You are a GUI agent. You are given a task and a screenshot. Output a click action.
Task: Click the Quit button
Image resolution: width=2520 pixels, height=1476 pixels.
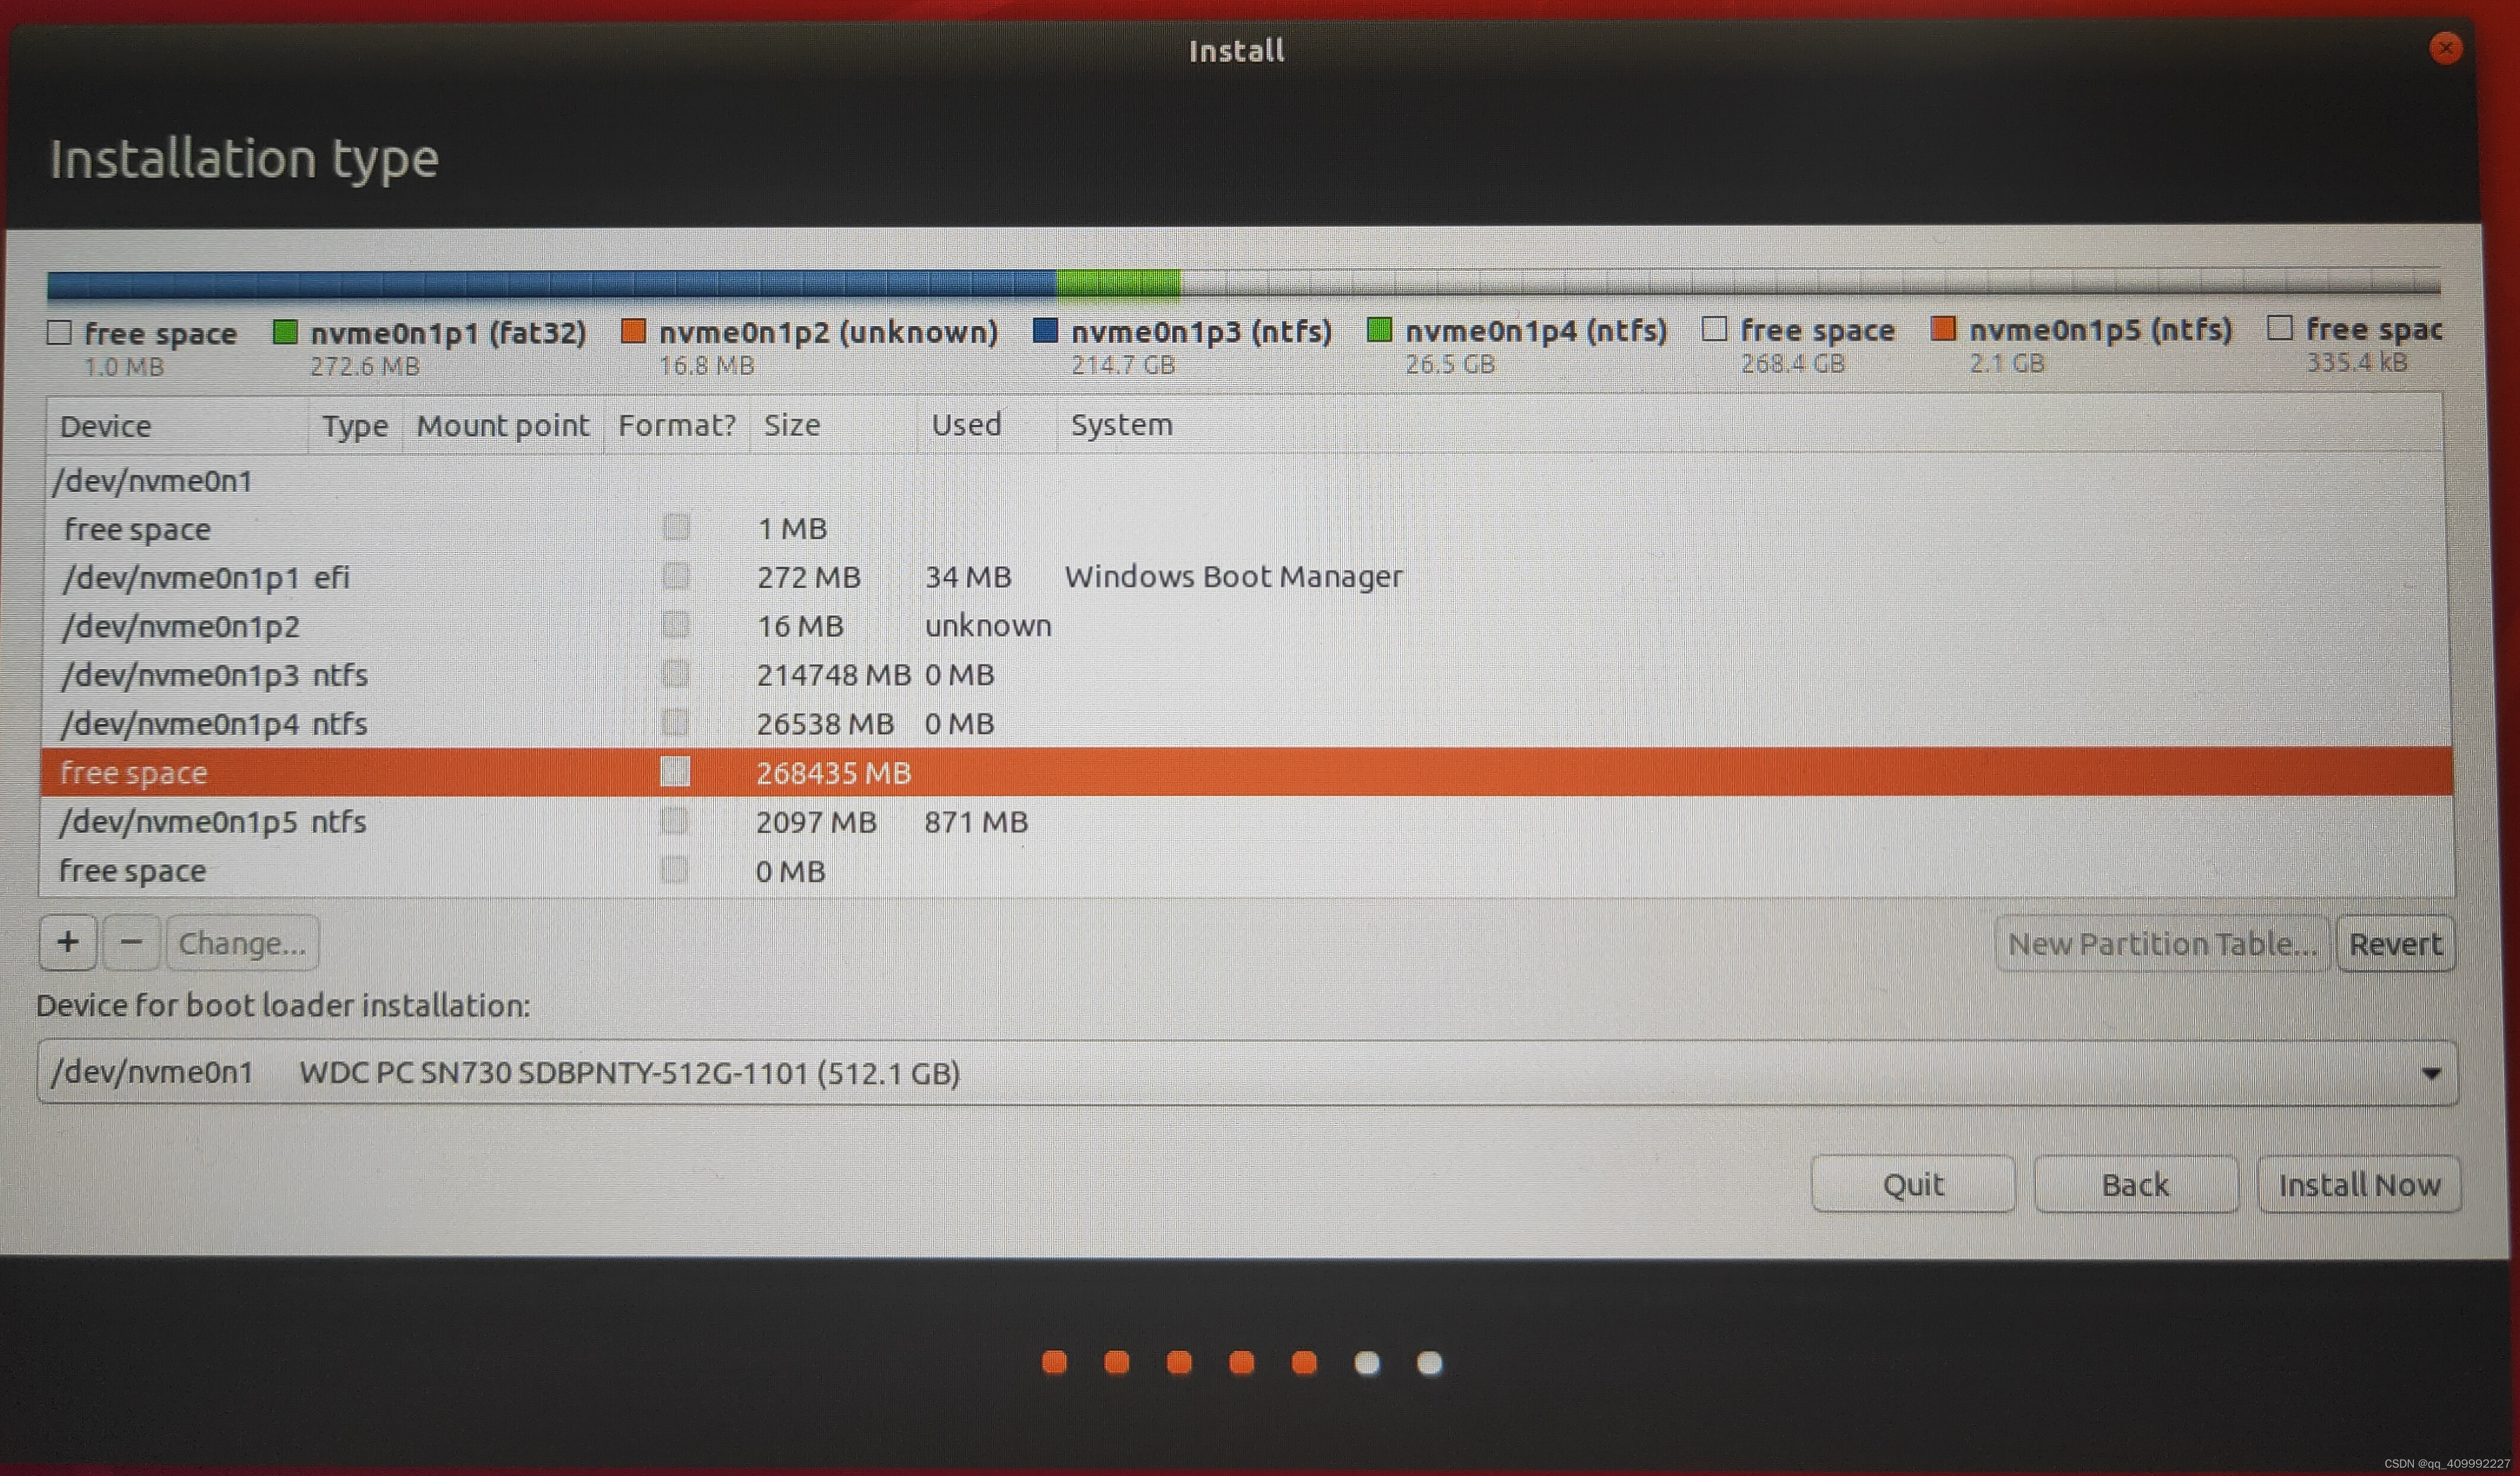[1913, 1184]
